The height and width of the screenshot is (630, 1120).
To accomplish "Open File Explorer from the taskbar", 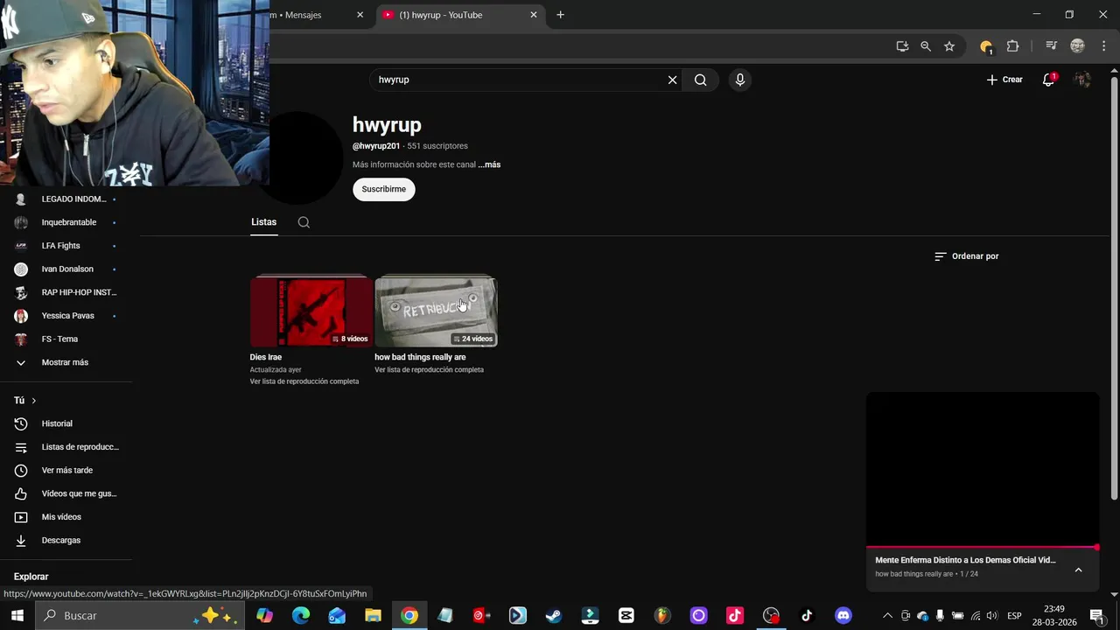I will (x=374, y=616).
